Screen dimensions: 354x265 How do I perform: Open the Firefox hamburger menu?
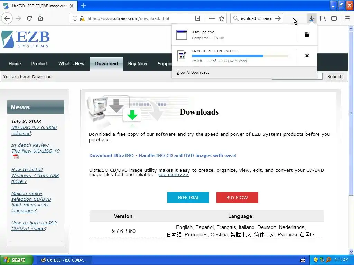point(347,18)
